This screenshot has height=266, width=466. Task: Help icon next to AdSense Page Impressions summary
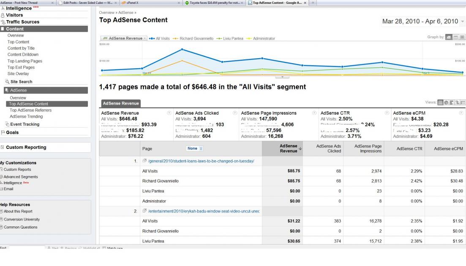click(x=314, y=113)
